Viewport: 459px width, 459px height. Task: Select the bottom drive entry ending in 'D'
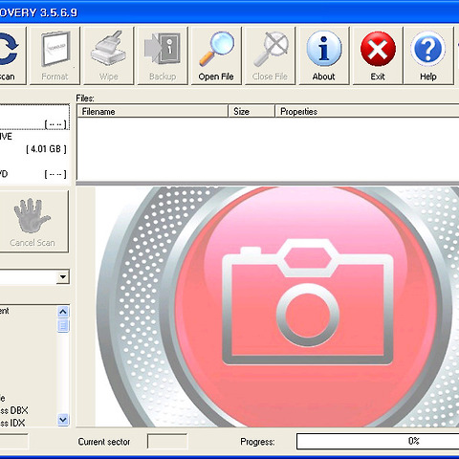point(34,174)
